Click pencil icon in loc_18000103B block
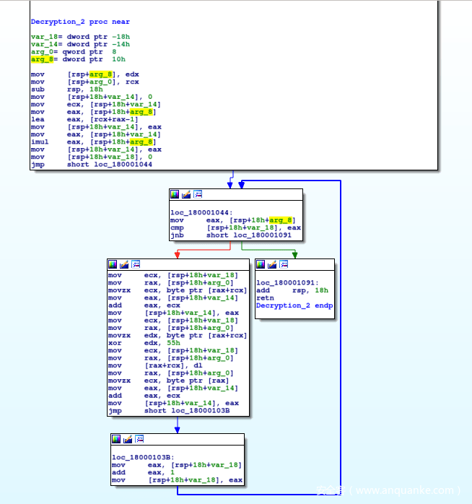Image resolution: width=472 pixels, height=504 pixels. (x=128, y=439)
